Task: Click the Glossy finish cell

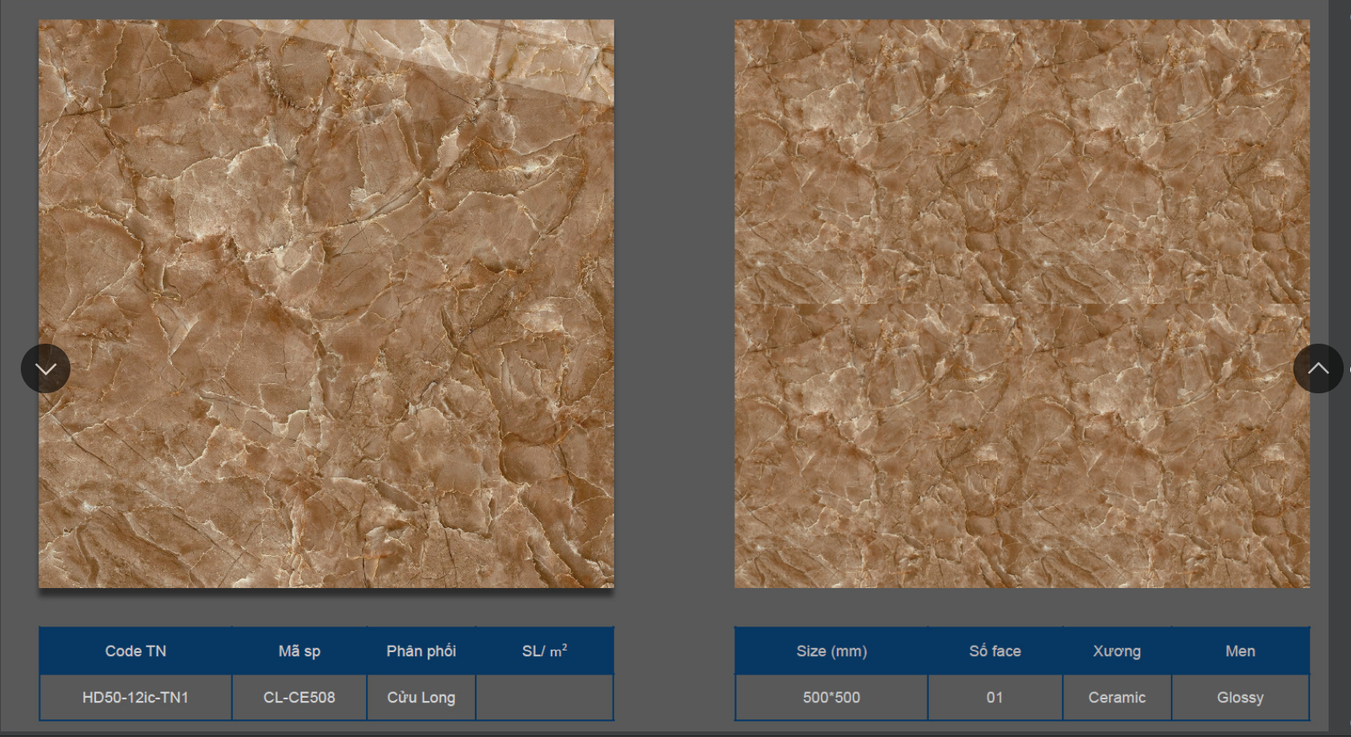Action: pyautogui.click(x=1240, y=697)
